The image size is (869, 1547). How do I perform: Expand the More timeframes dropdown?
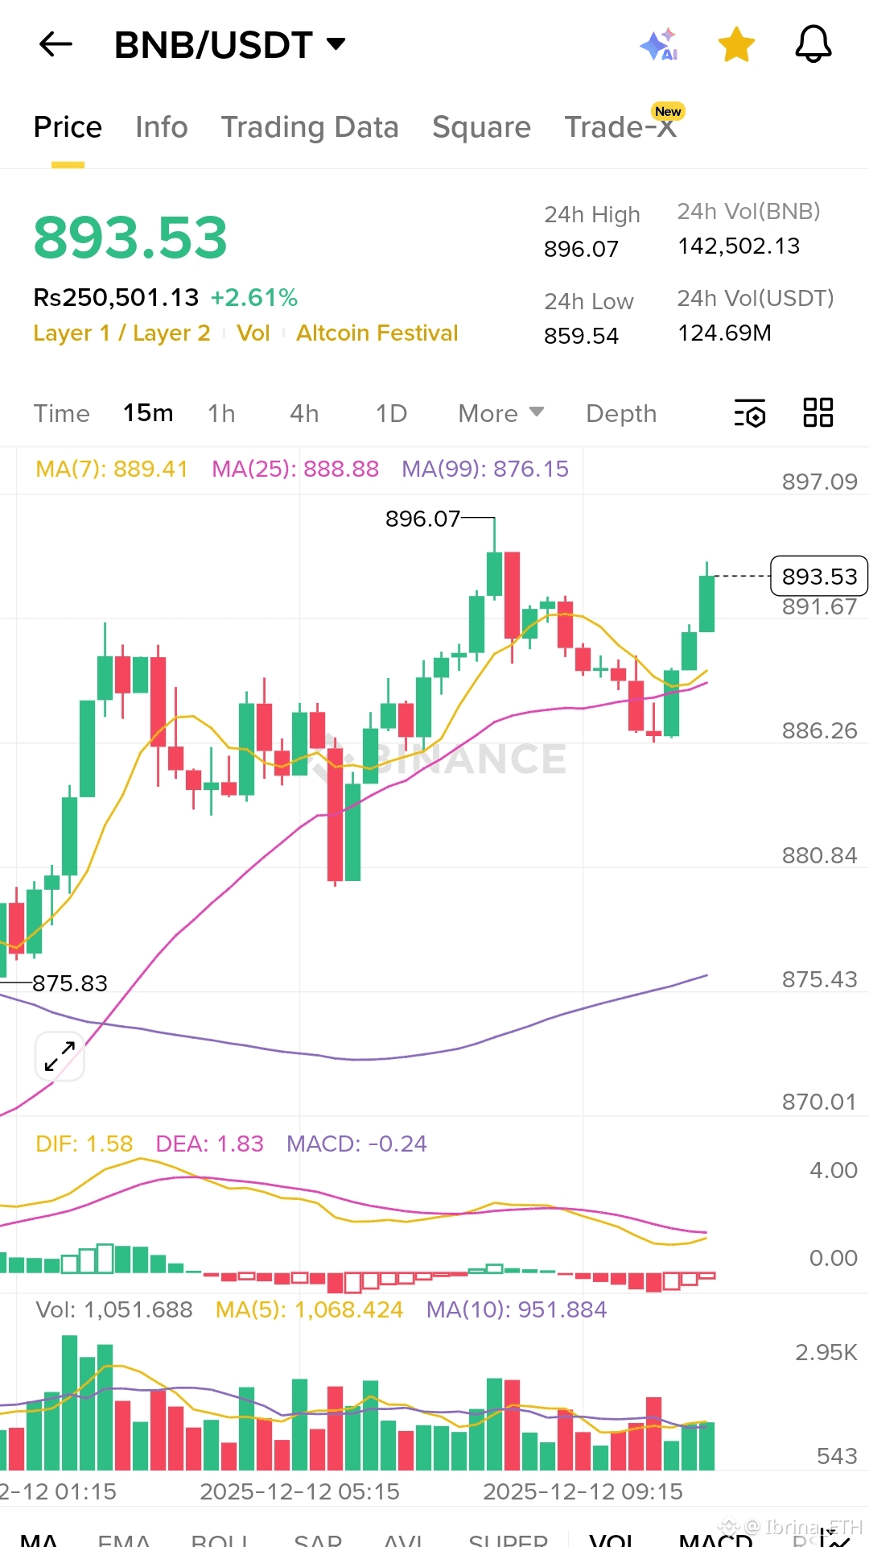[x=500, y=413]
